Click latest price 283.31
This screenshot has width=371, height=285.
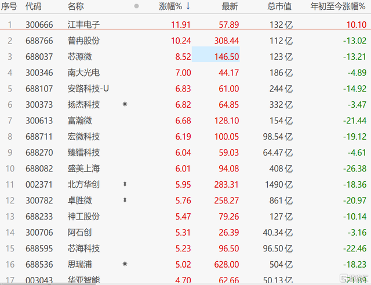[x=227, y=185]
